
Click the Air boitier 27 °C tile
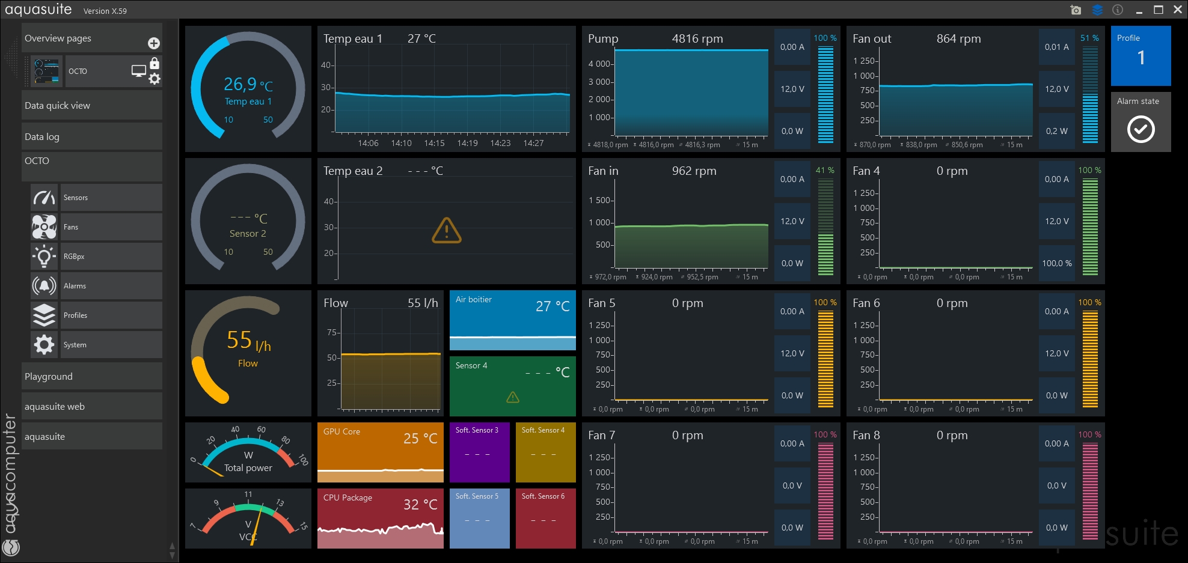(x=513, y=320)
